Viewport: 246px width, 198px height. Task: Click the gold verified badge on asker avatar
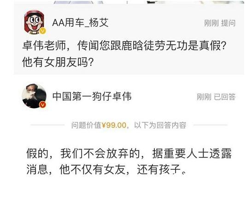(42, 31)
